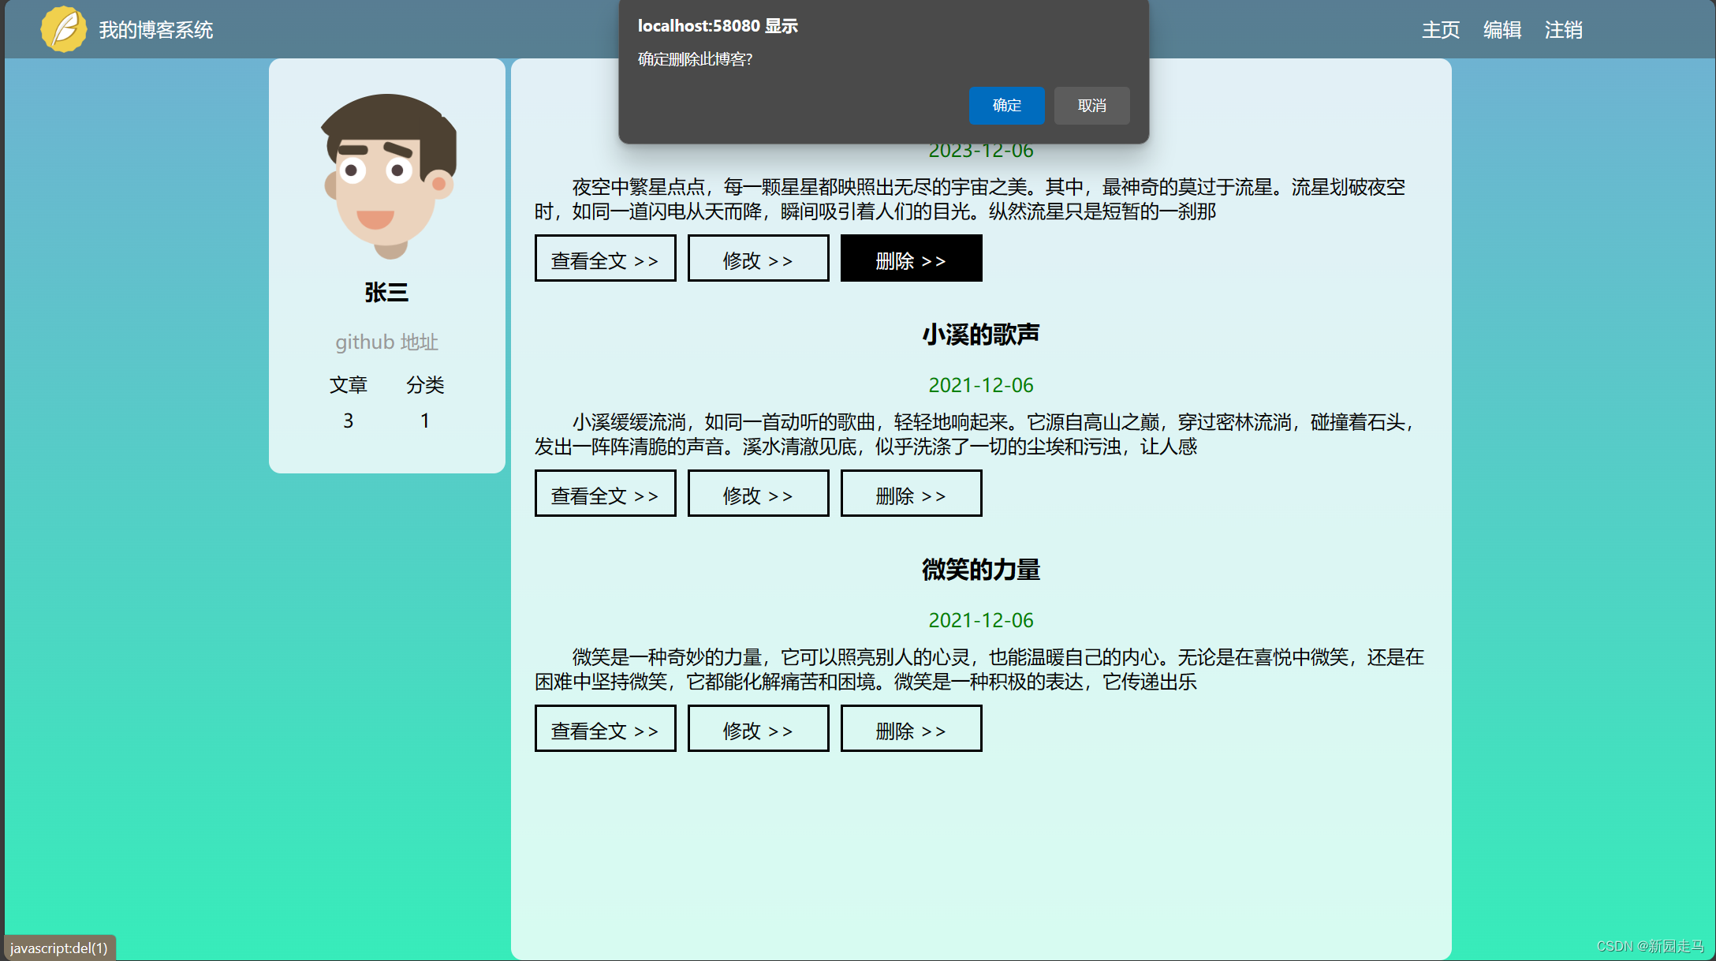Open the github 地址 link
The height and width of the screenshot is (961, 1716).
tap(386, 342)
